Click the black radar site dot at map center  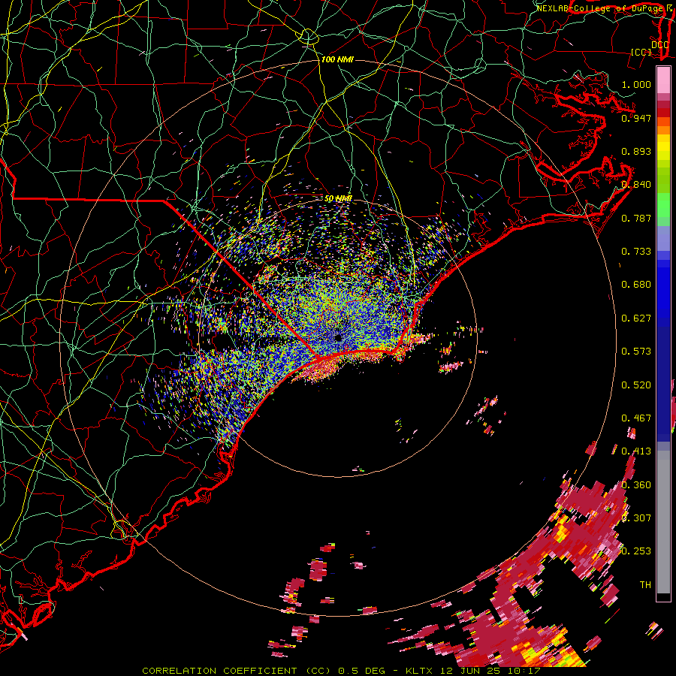(338, 338)
